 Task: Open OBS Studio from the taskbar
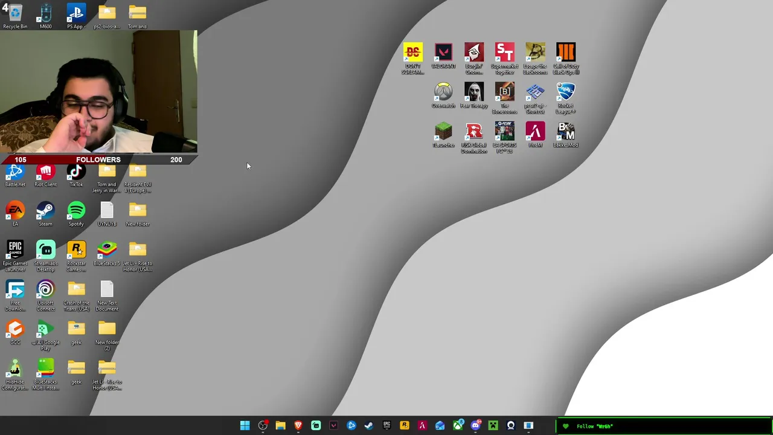coord(263,425)
